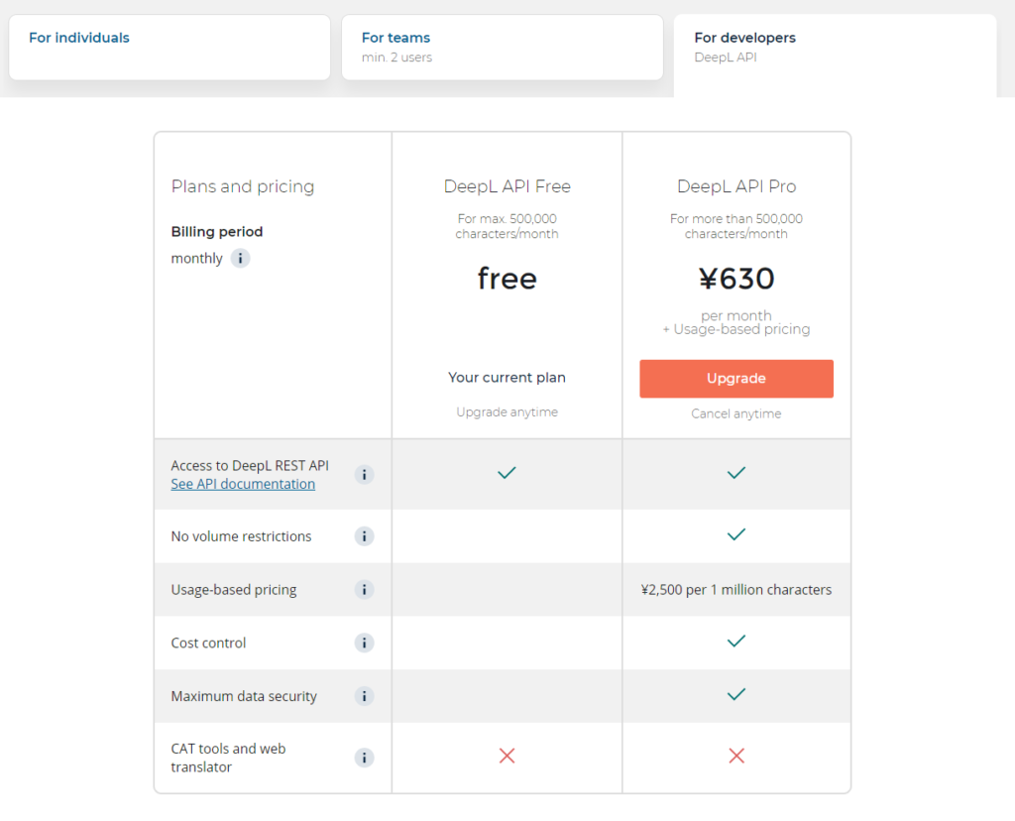The height and width of the screenshot is (821, 1015).
Task: Open See API documentation link
Action: pos(243,484)
